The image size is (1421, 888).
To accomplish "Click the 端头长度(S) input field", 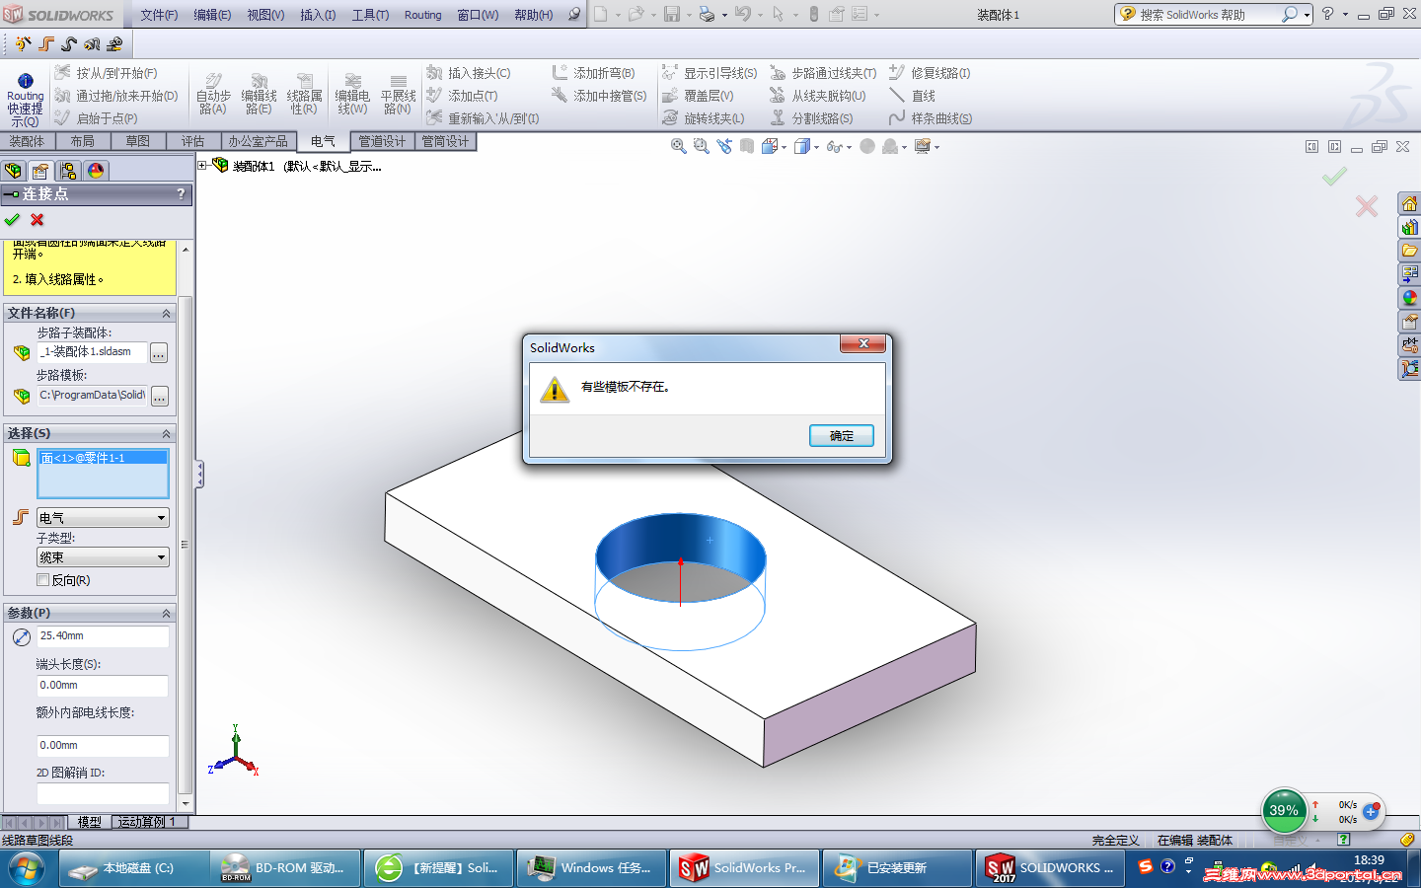I will coord(103,686).
